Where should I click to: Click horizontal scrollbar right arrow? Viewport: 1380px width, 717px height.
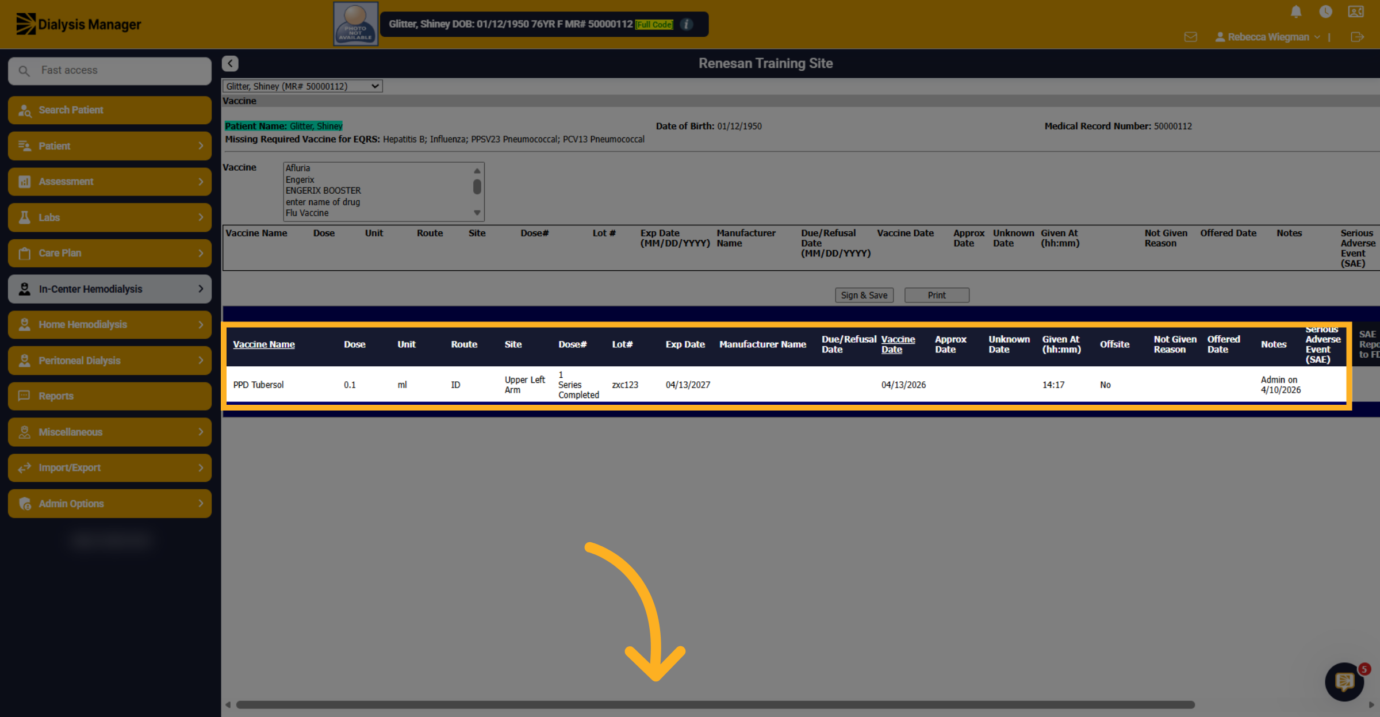tap(1371, 704)
